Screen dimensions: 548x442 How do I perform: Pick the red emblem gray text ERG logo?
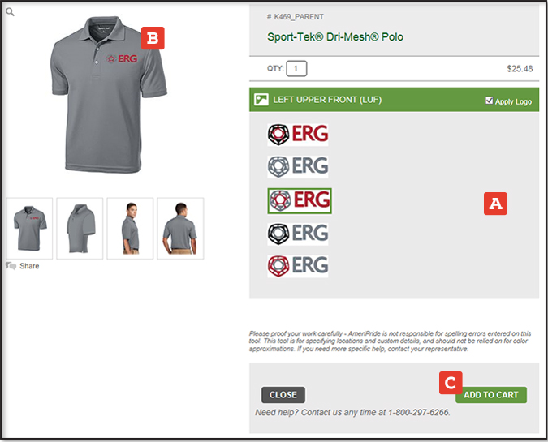tap(298, 266)
